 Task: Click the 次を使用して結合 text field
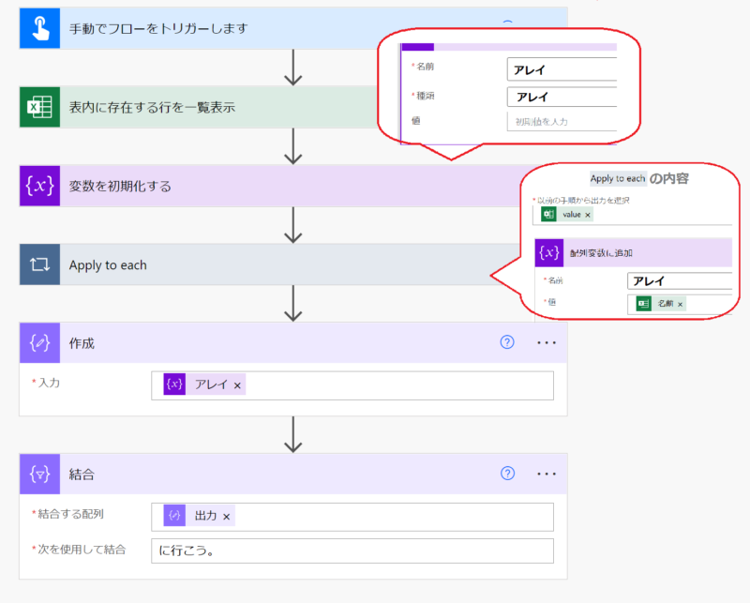352,550
